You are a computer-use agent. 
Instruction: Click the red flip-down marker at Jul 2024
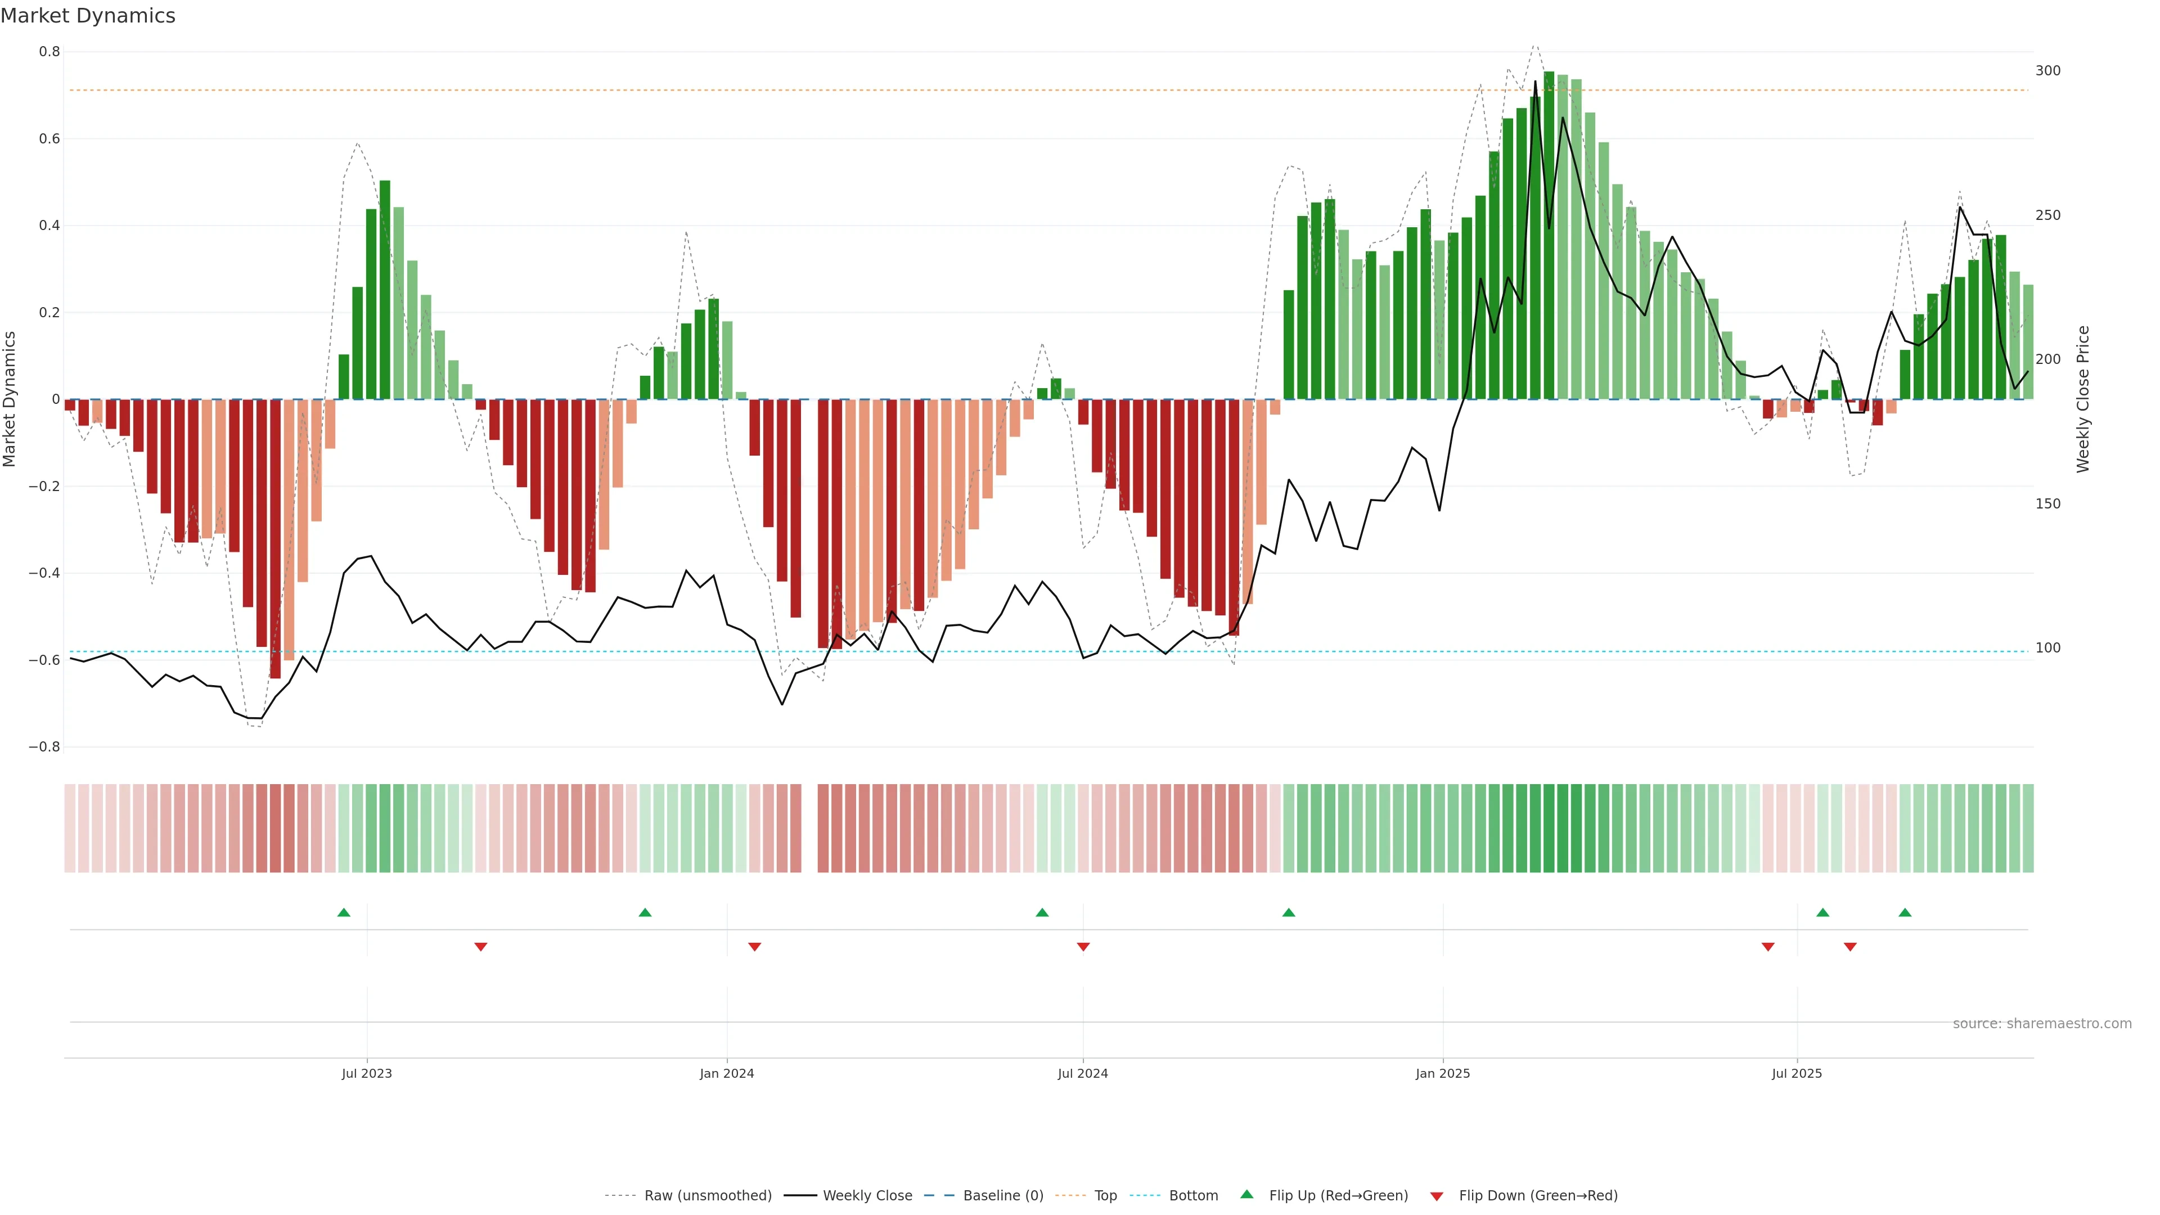click(x=1083, y=947)
